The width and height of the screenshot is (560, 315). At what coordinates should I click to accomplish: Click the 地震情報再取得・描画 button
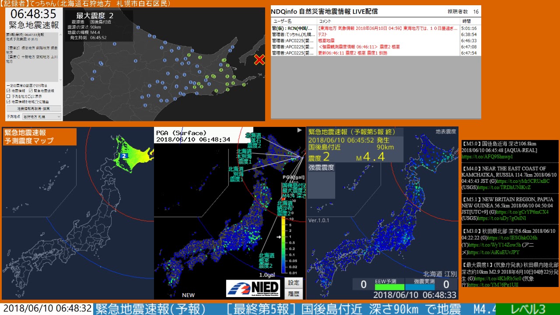pyautogui.click(x=33, y=108)
